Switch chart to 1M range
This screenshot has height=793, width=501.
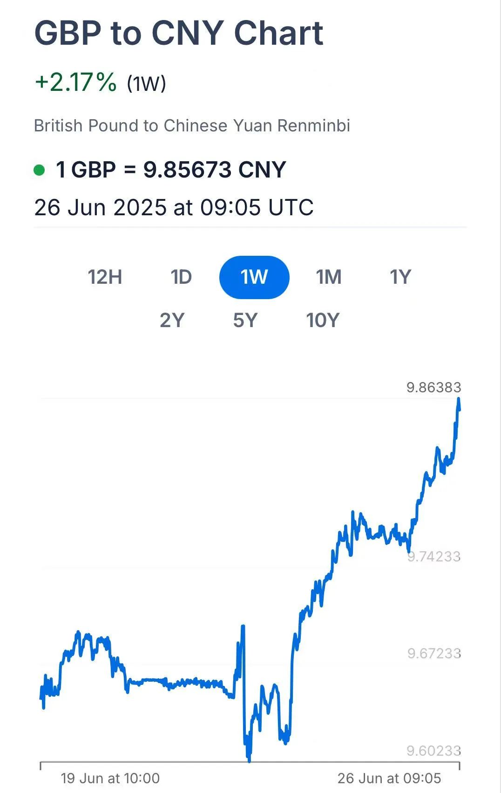tap(329, 277)
